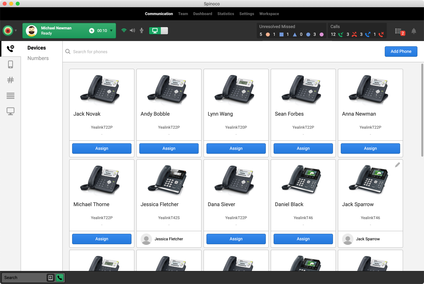Click the green call button

(60, 277)
